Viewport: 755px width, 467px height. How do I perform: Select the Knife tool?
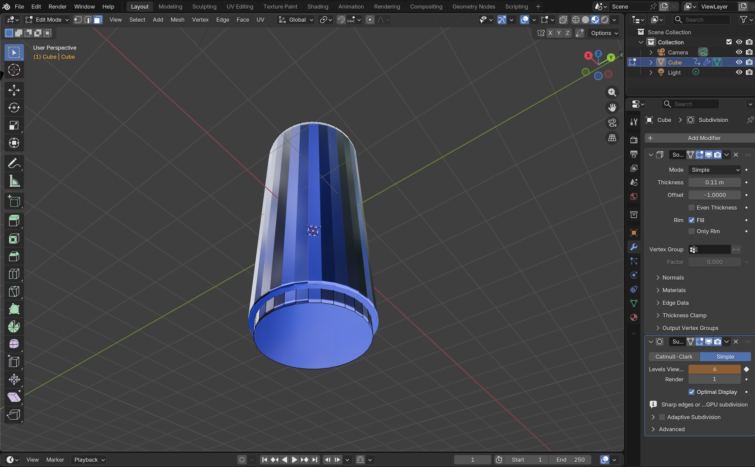click(14, 291)
